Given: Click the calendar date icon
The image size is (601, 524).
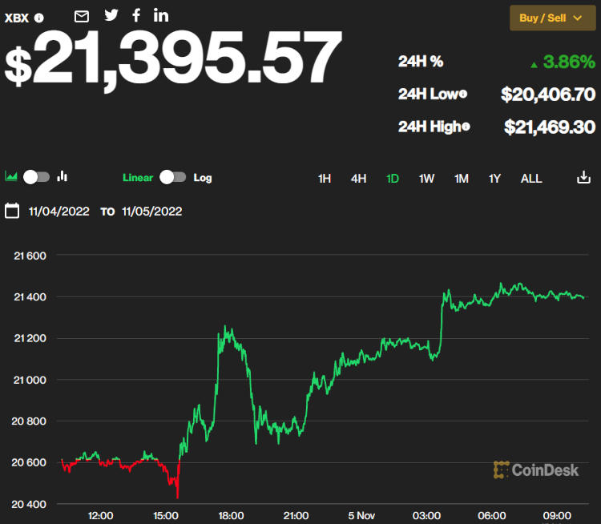Looking at the screenshot, I should (12, 211).
